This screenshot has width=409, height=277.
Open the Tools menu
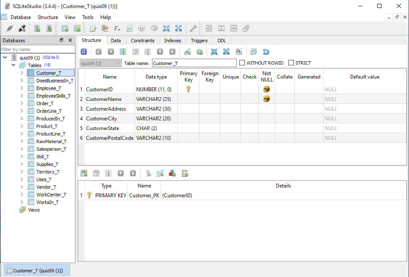coord(89,17)
